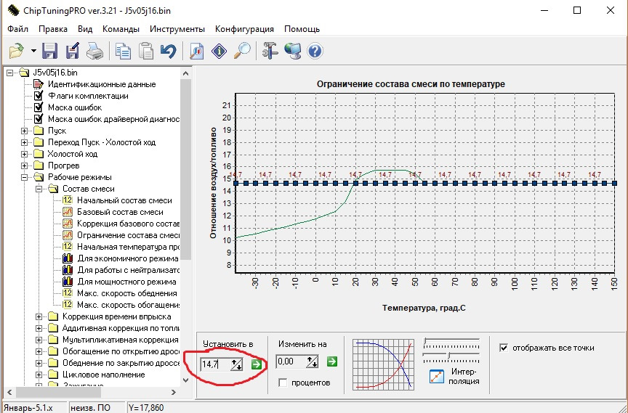This screenshot has width=628, height=413.
Task: Open settings via the hammer and wrench icon
Action: tap(270, 52)
